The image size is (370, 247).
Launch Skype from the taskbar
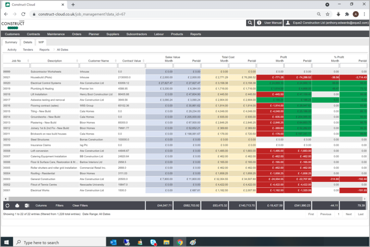pyautogui.click(x=154, y=242)
